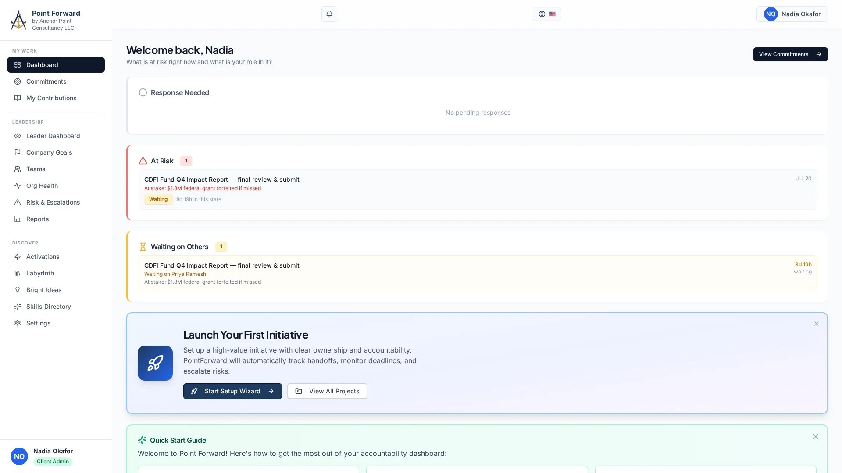Open the At Risk CDFI Fund report card
Image resolution: width=842 pixels, height=473 pixels.
478,189
